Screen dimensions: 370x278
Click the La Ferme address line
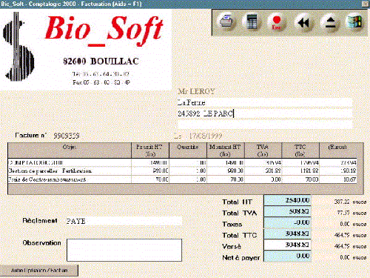point(265,102)
